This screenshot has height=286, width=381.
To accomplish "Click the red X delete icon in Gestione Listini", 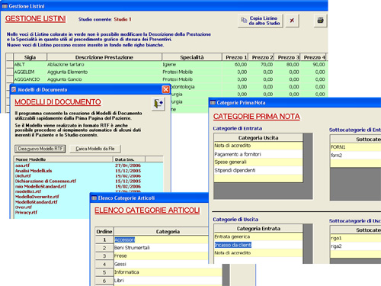I will coord(292,21).
